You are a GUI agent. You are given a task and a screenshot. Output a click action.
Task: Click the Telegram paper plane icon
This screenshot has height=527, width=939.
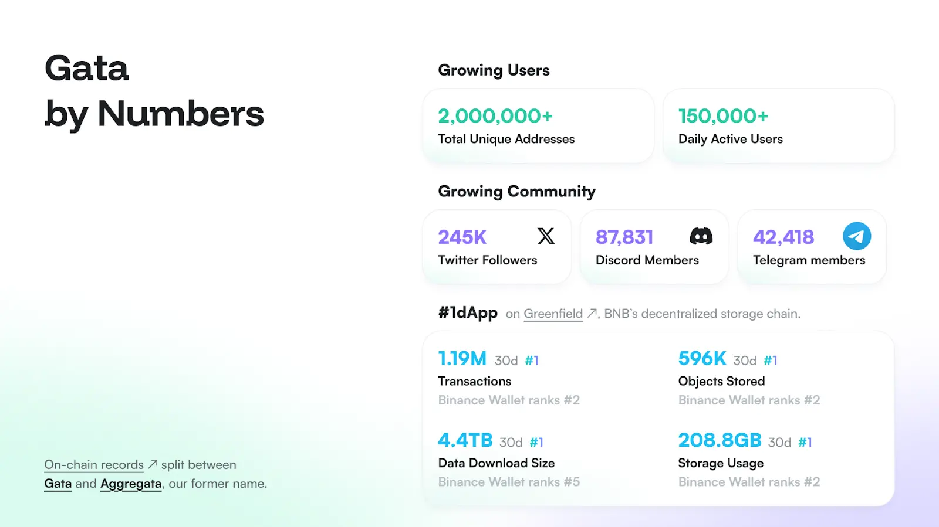pyautogui.click(x=856, y=236)
